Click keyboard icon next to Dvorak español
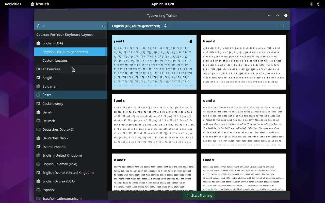This screenshot has width=325, height=203. tap(38, 147)
